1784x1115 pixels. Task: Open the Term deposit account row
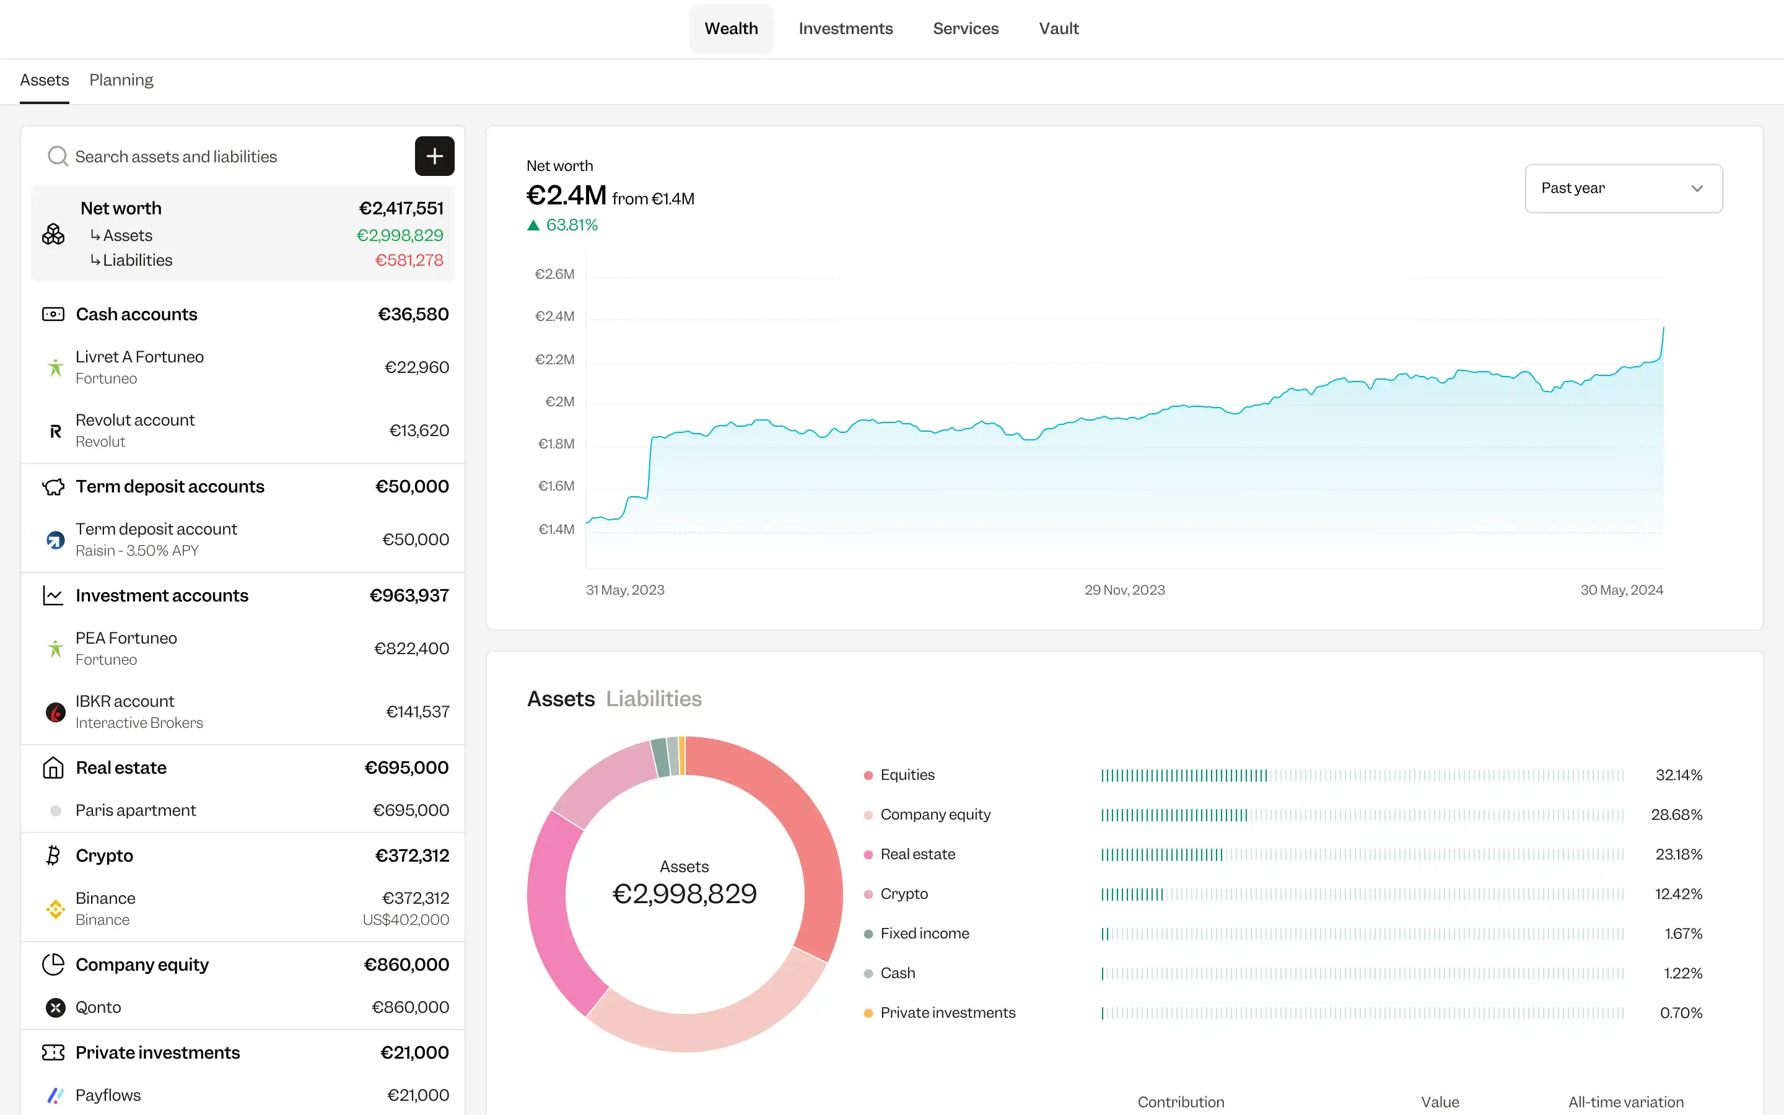(243, 540)
